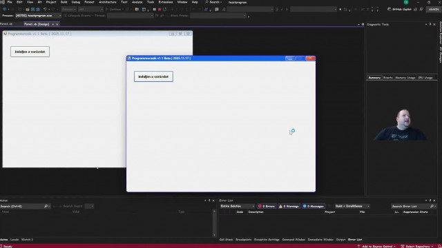Close the Diagnostic Tools panel

tap(434, 25)
